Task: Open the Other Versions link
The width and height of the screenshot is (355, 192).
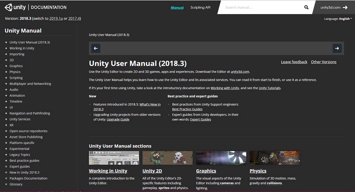Action: [323, 62]
